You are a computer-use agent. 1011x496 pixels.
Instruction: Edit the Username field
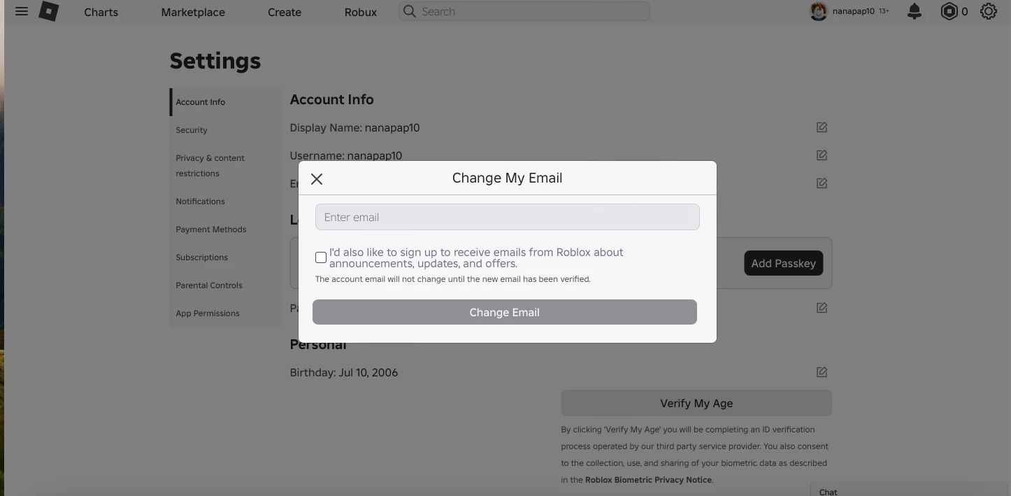822,155
